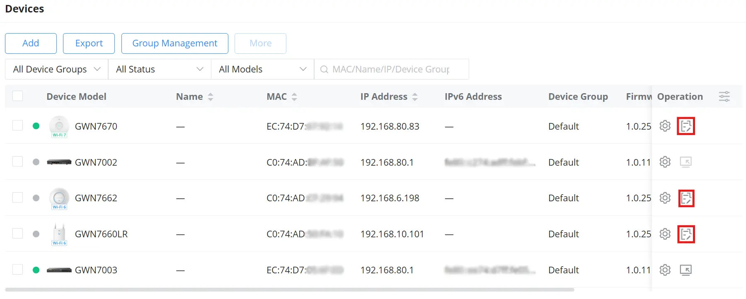
Task: Toggle the select-all devices checkbox
Action: (17, 96)
